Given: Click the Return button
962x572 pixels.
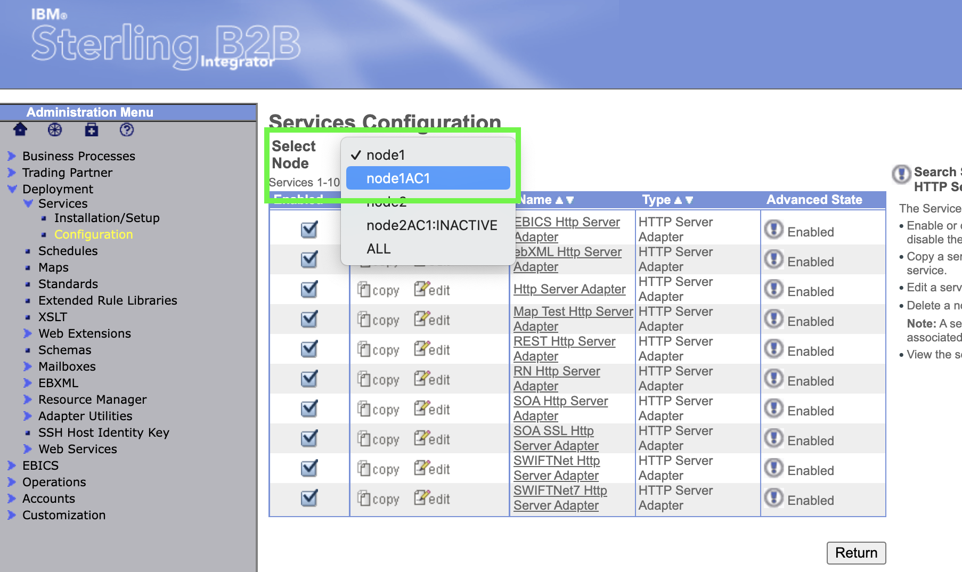Looking at the screenshot, I should 856,553.
